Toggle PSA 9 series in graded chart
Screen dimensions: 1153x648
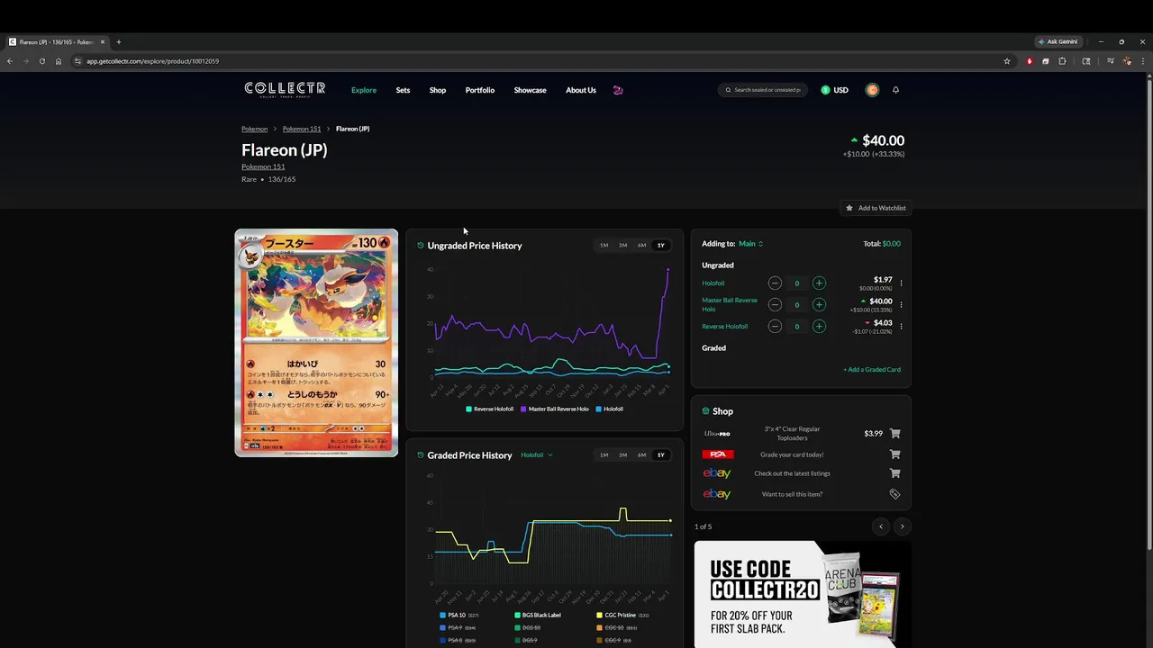click(x=458, y=627)
